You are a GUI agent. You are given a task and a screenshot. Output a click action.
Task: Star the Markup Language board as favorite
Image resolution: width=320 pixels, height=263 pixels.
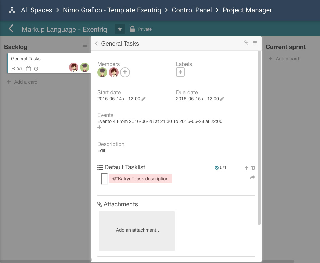tap(120, 29)
